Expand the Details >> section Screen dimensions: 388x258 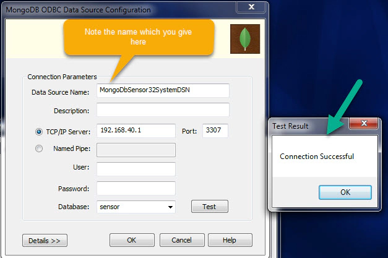pyautogui.click(x=45, y=241)
